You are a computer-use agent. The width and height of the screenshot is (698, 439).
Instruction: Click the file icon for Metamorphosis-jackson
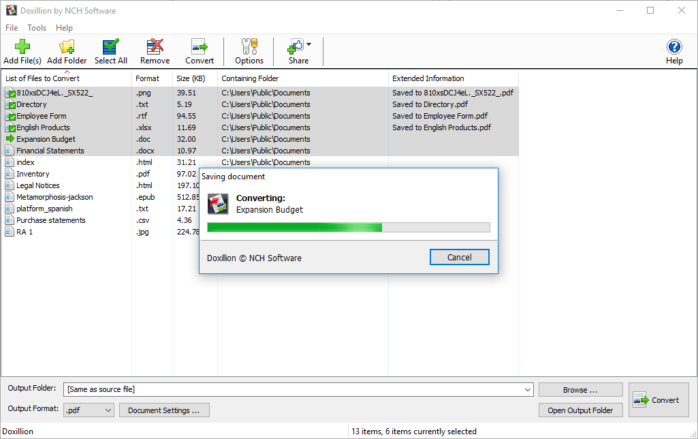[x=10, y=197]
